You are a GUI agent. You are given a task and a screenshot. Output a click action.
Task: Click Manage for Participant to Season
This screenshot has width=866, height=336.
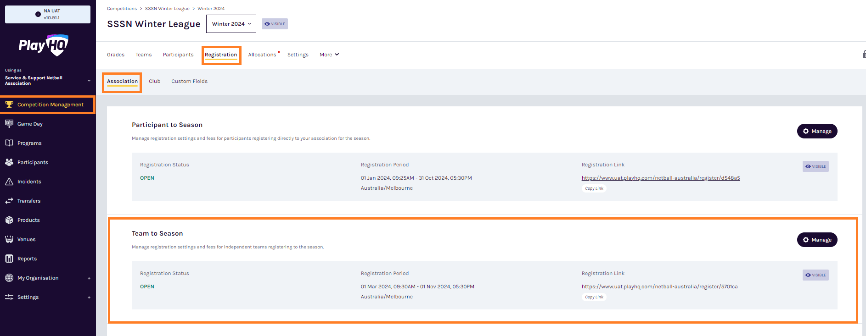click(x=817, y=131)
